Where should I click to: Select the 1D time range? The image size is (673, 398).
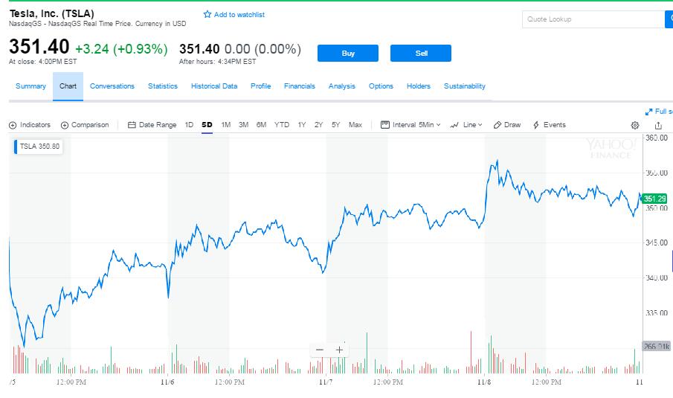(189, 125)
